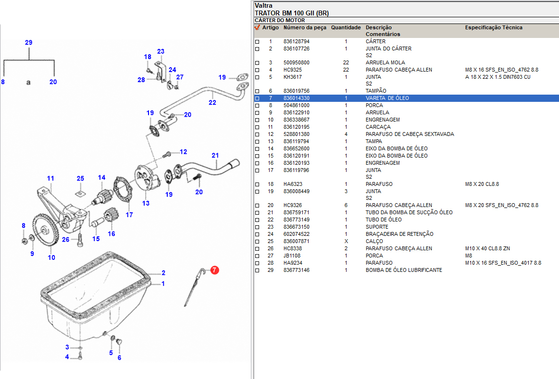559x379 pixels.
Task: Select checkbox for BOMBA DE ÓLEO LUBRIFICANTE
Action: pos(257,270)
